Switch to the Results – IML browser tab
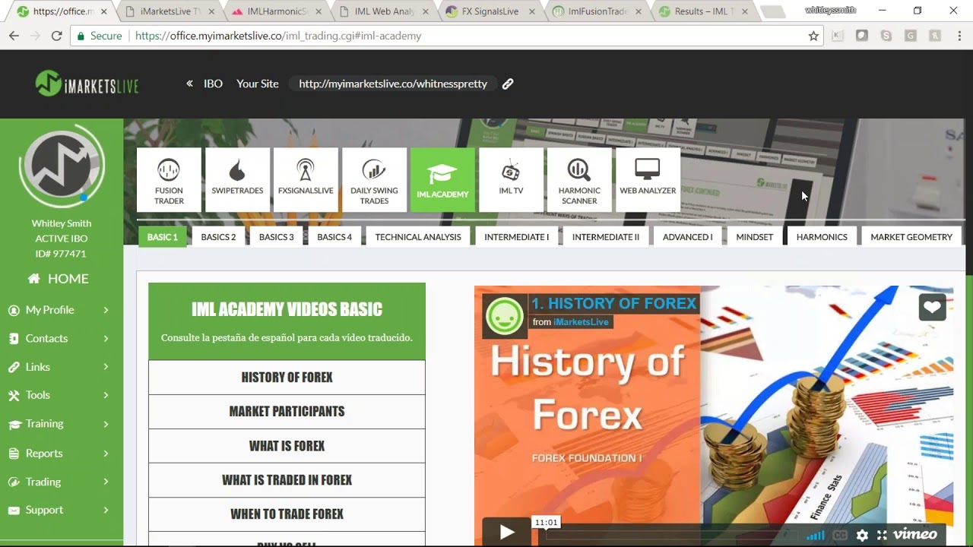This screenshot has width=973, height=547. [x=703, y=11]
